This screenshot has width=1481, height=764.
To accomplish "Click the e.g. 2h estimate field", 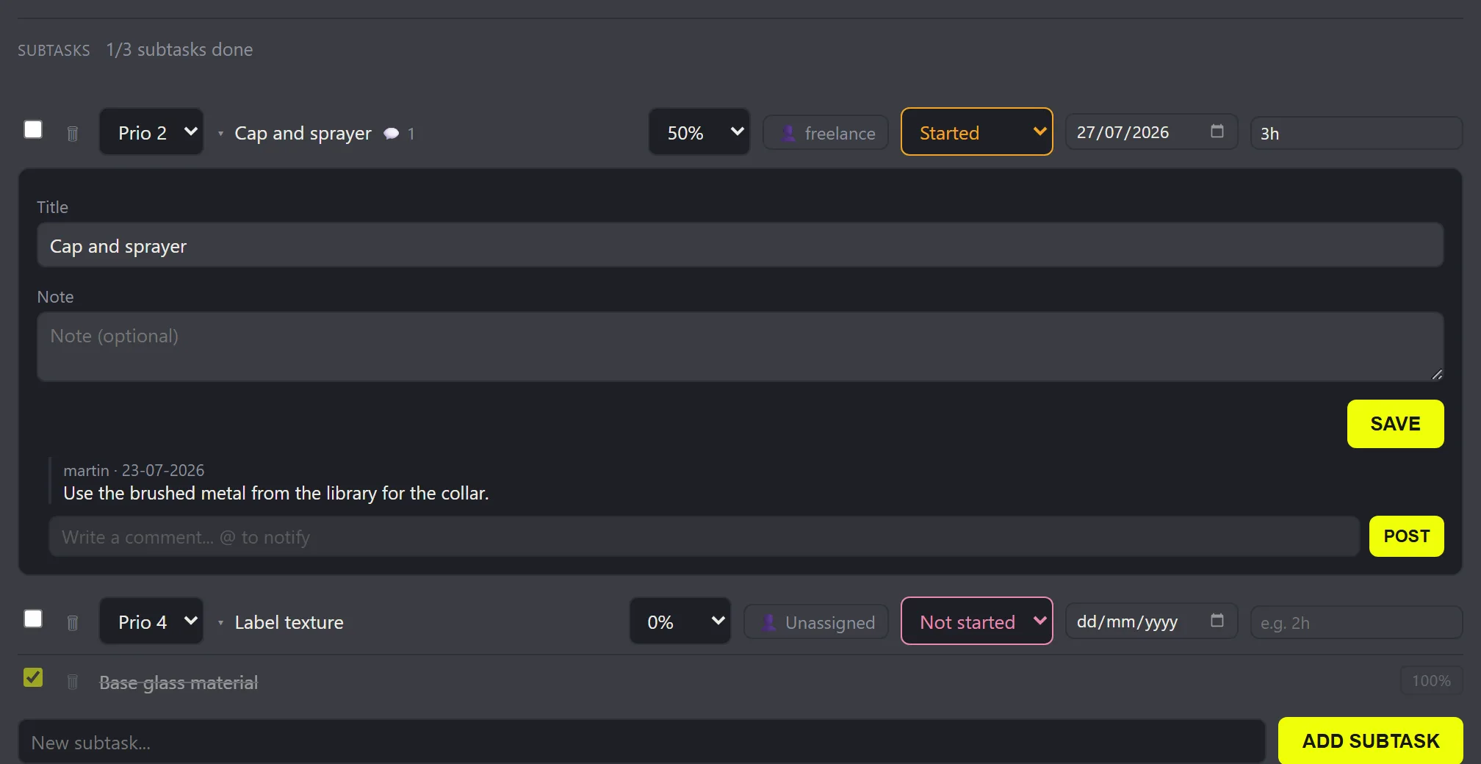I will click(1356, 622).
